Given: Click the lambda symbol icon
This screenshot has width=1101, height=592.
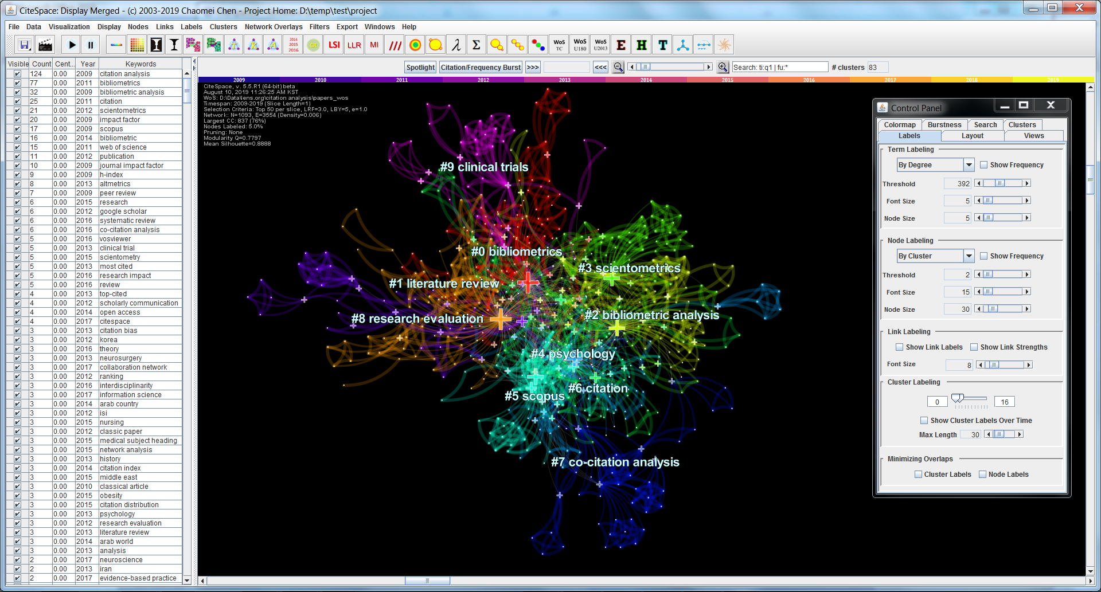Looking at the screenshot, I should tap(456, 45).
